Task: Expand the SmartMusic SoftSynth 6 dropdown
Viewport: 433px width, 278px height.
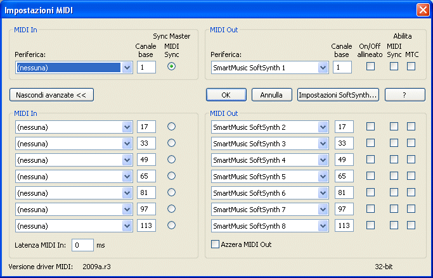Action: [270, 193]
